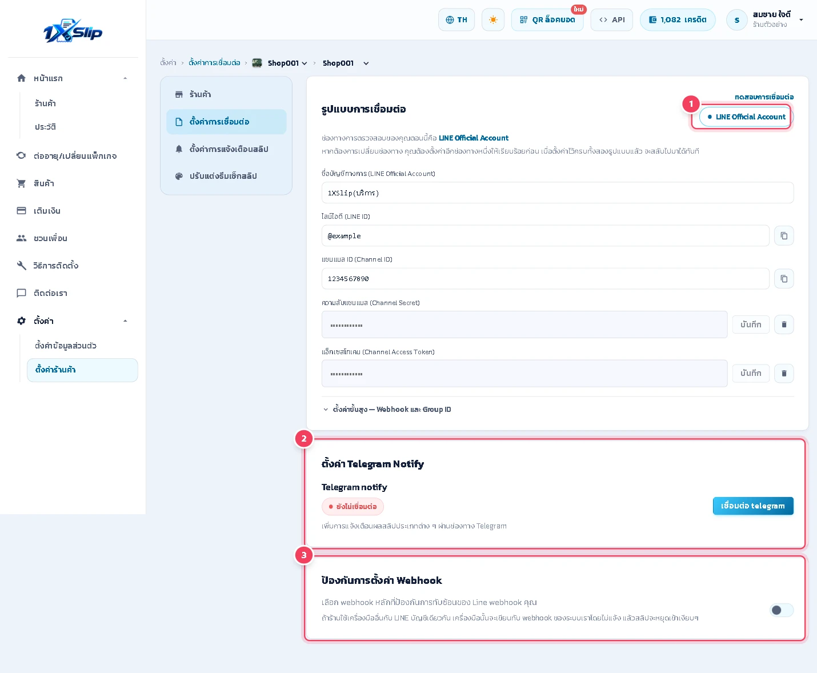Click the shopping cart สินค้า icon
This screenshot has width=817, height=673.
point(22,183)
